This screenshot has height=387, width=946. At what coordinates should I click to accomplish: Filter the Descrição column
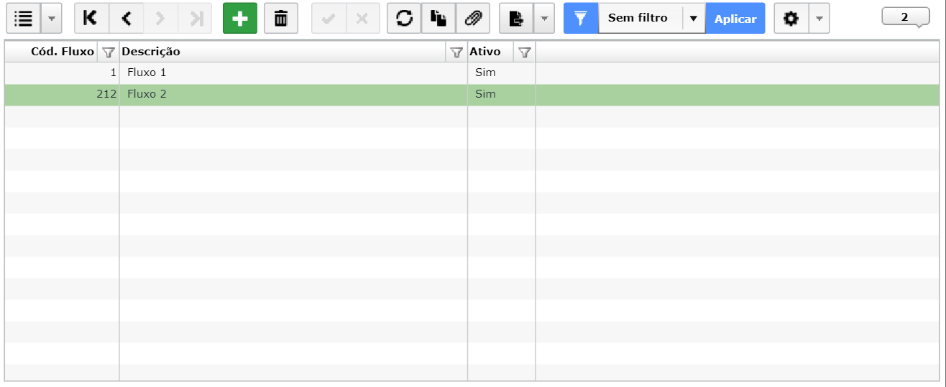pos(456,52)
